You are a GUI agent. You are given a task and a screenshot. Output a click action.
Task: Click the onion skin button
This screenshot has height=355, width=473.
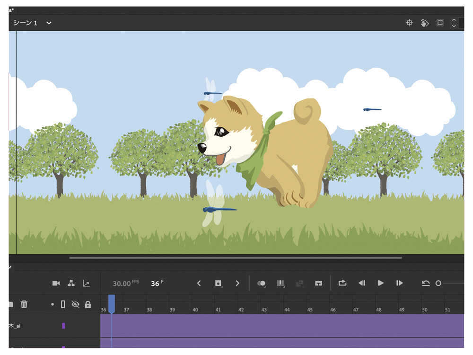[x=261, y=283]
